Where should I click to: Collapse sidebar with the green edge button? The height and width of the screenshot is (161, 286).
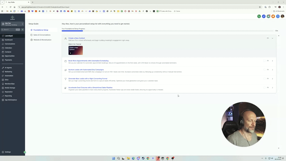click(x=25, y=152)
